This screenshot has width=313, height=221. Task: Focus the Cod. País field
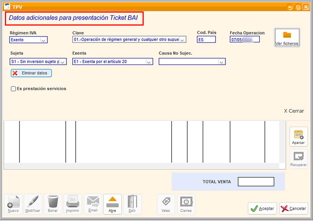(x=206, y=39)
